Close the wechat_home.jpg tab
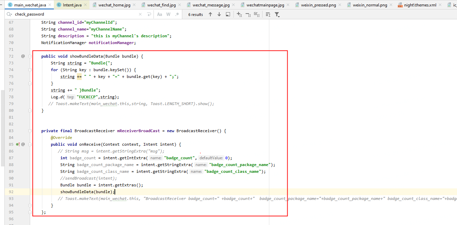This screenshot has height=225, width=457. click(134, 5)
